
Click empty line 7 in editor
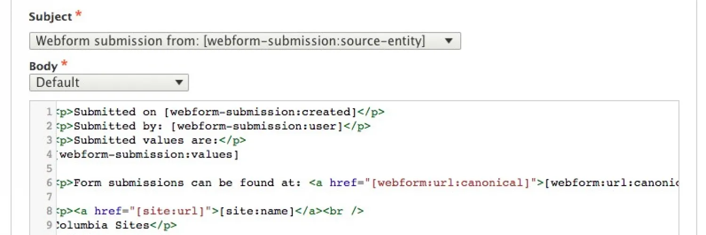pos(235,196)
